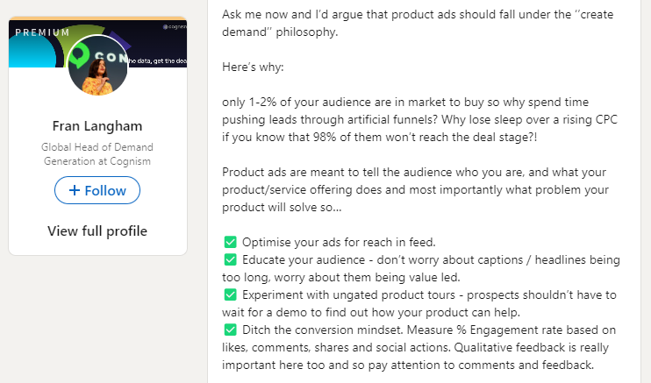The width and height of the screenshot is (651, 383).
Task: Click green checkmark beside Experiment with ungated
Action: tap(231, 294)
